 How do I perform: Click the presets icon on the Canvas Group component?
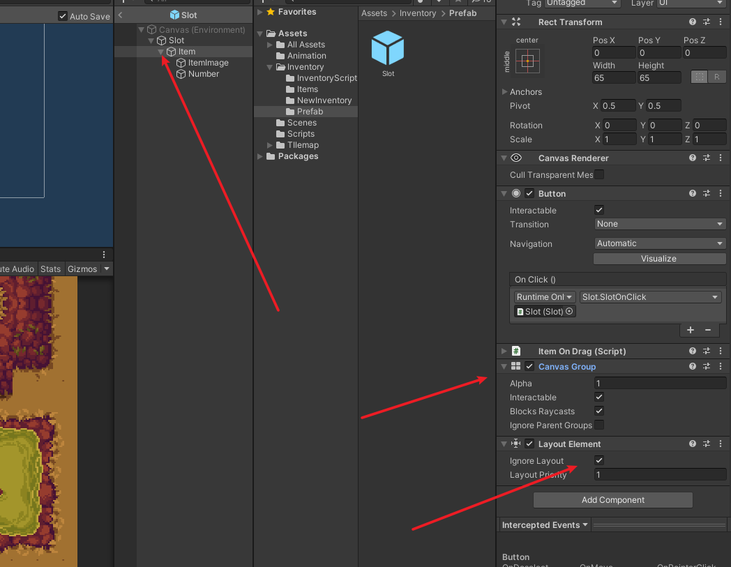pyautogui.click(x=706, y=366)
